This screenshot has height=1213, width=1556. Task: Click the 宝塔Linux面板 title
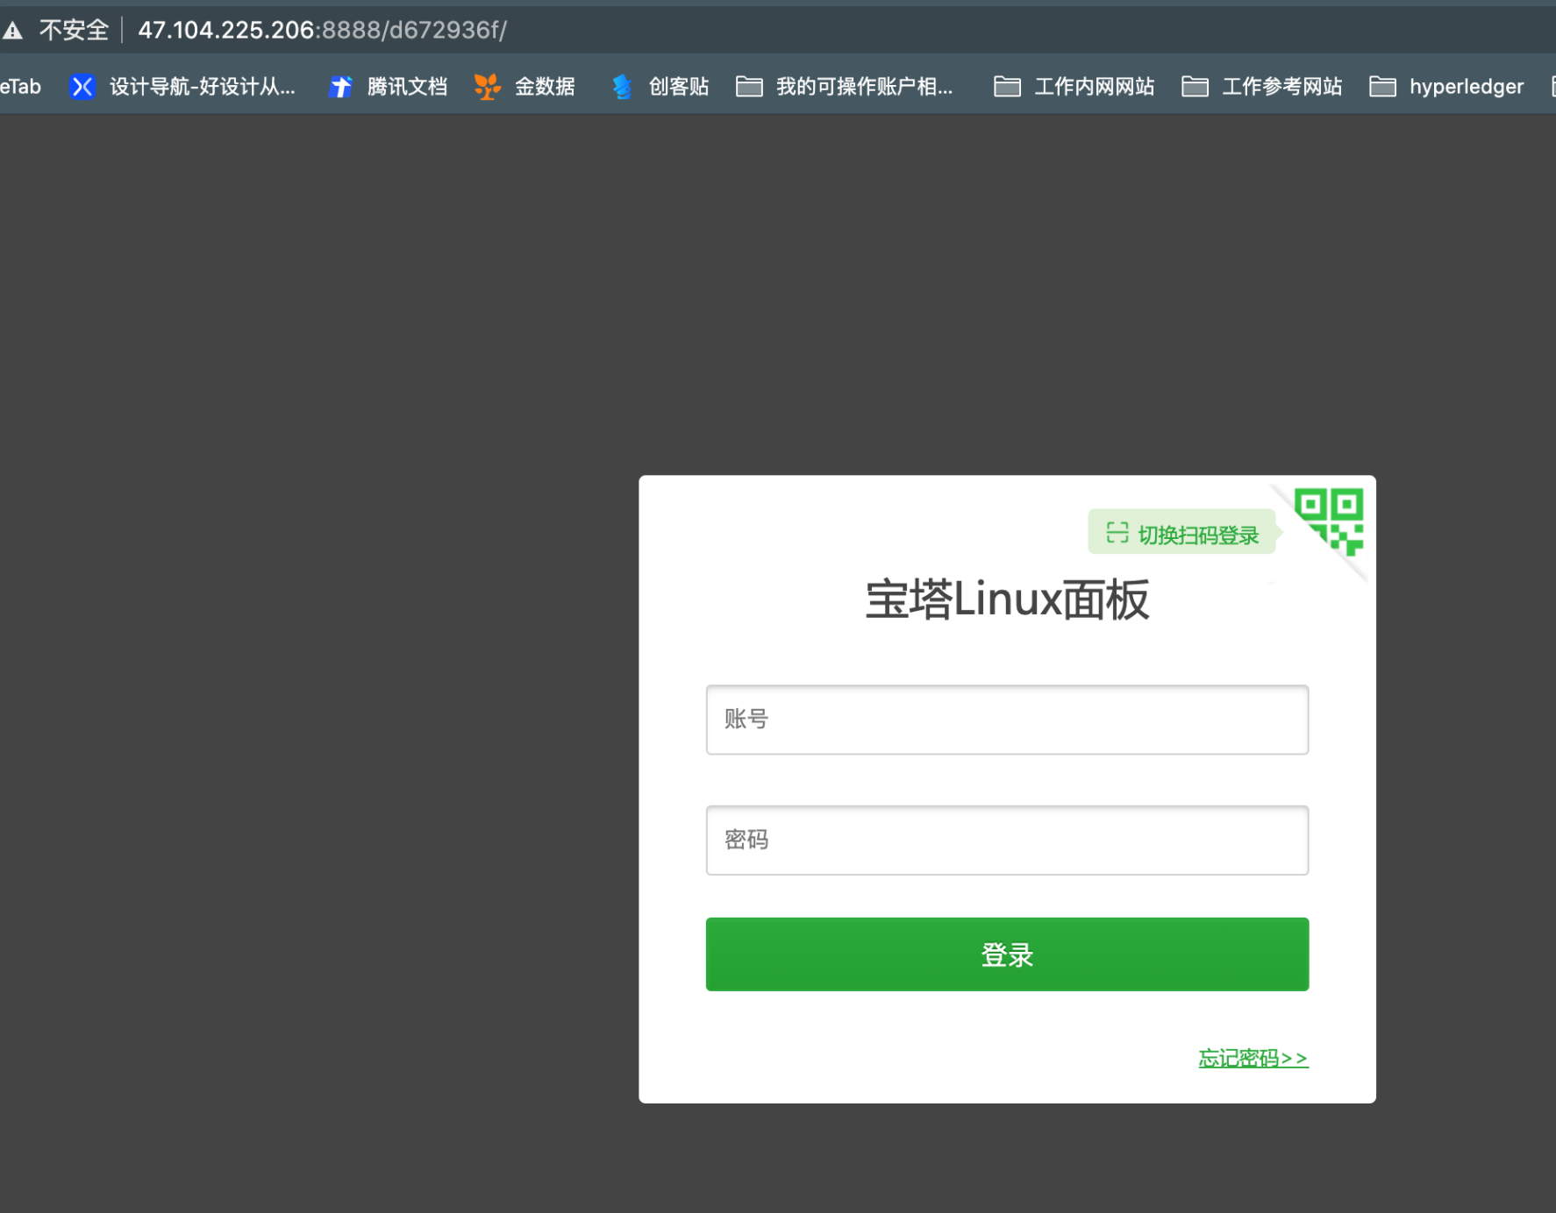click(x=1006, y=600)
